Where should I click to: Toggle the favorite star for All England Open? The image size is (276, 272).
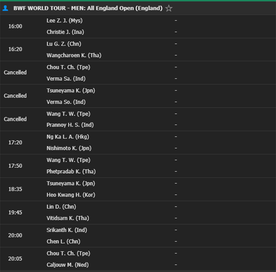(169, 8)
